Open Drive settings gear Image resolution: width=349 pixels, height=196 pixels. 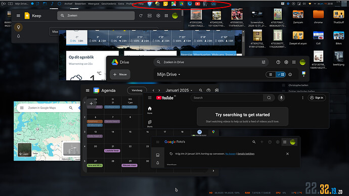(286, 62)
